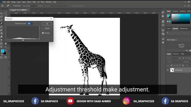Viewport: 191px width, 107px height.
Task: Select the Gradient tool
Action: click(x=1, y=33)
